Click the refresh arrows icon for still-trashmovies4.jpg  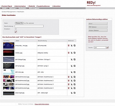coord(74,88)
